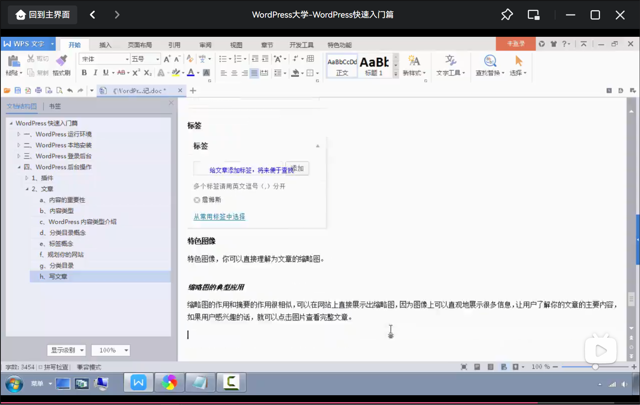Click the 从常用标签中选择 link

pyautogui.click(x=219, y=217)
